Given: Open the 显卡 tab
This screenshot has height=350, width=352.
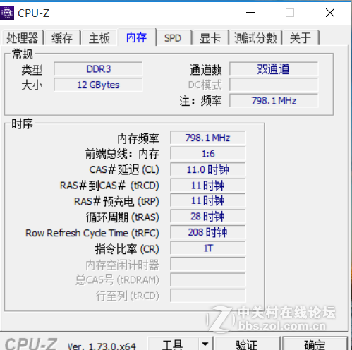Looking at the screenshot, I should (210, 38).
